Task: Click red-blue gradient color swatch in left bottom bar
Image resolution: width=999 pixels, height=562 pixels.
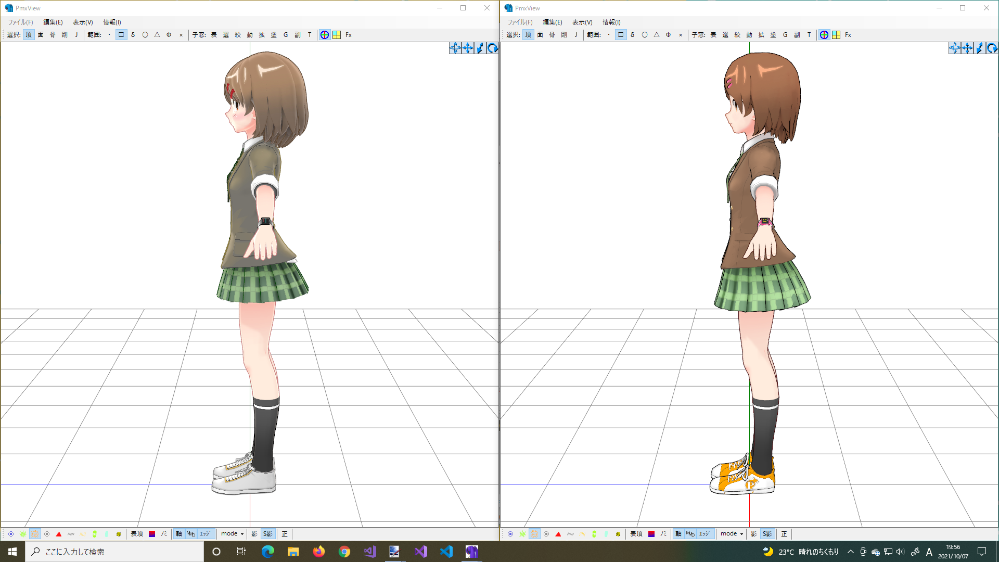Action: pos(152,534)
